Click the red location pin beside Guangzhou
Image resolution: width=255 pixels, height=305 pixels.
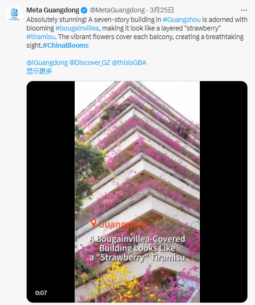tap(93, 223)
